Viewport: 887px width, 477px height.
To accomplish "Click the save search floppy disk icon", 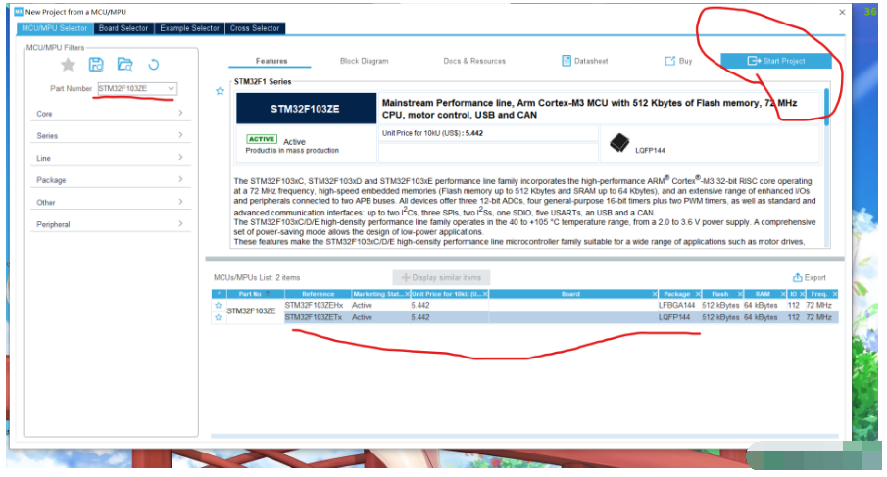I will coord(96,65).
